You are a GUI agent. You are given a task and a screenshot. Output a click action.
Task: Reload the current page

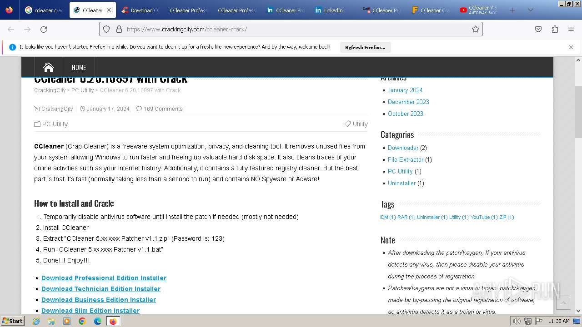44,29
